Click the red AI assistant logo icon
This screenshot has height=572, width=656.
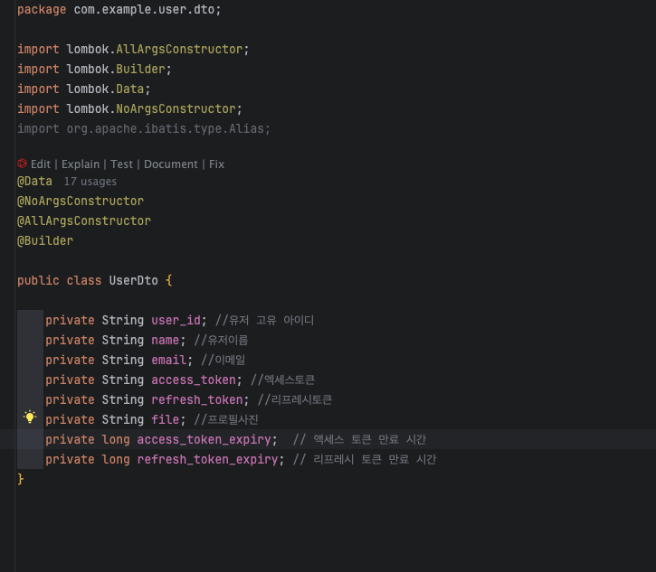23,164
